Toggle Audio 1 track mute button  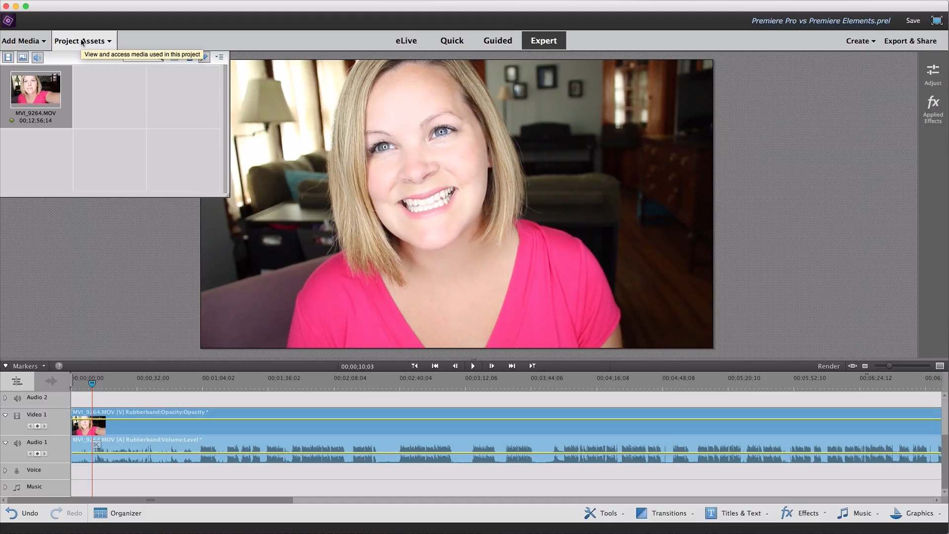(x=18, y=442)
